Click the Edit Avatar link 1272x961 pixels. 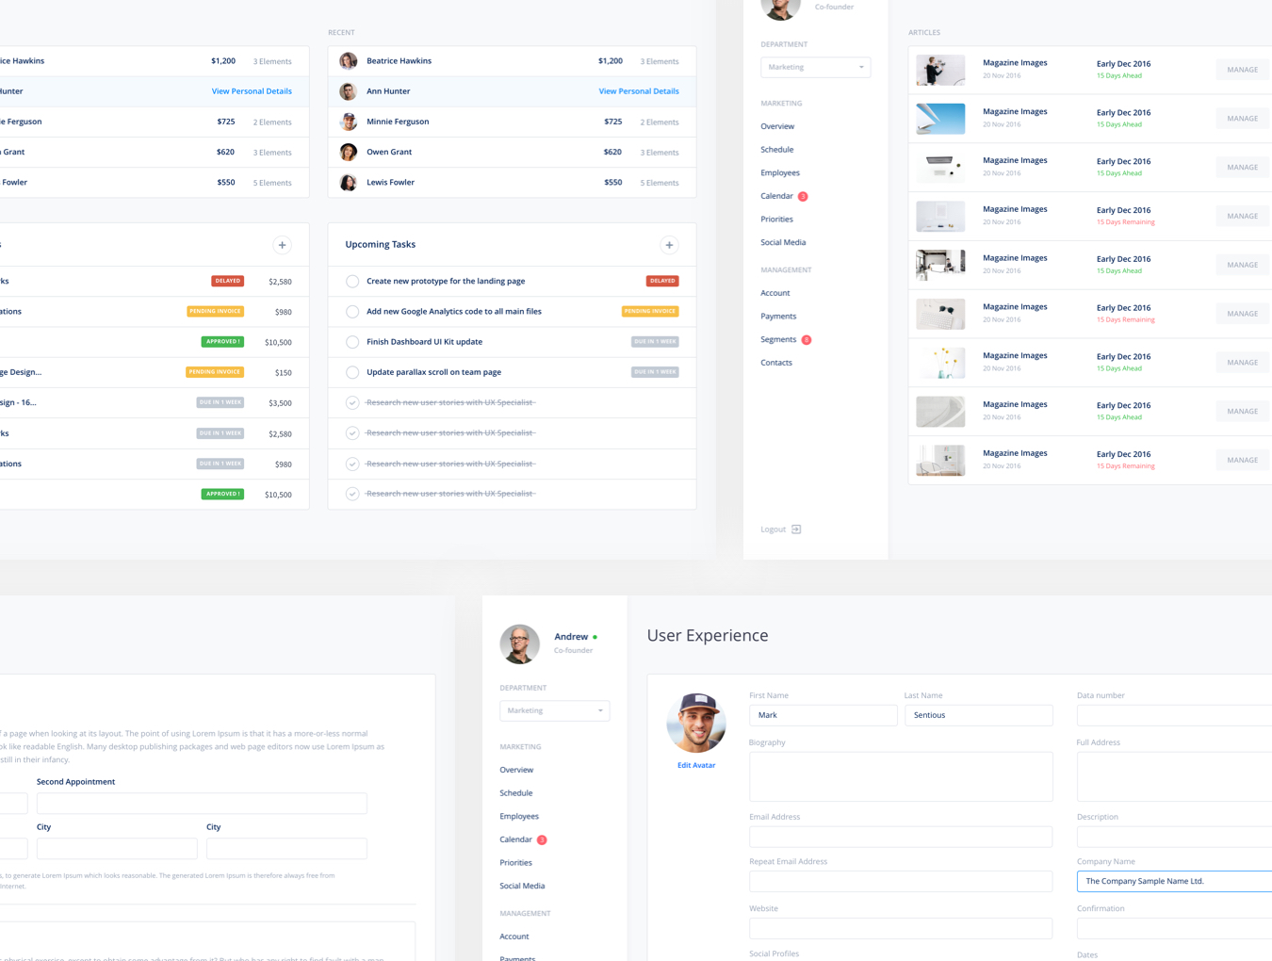point(696,766)
